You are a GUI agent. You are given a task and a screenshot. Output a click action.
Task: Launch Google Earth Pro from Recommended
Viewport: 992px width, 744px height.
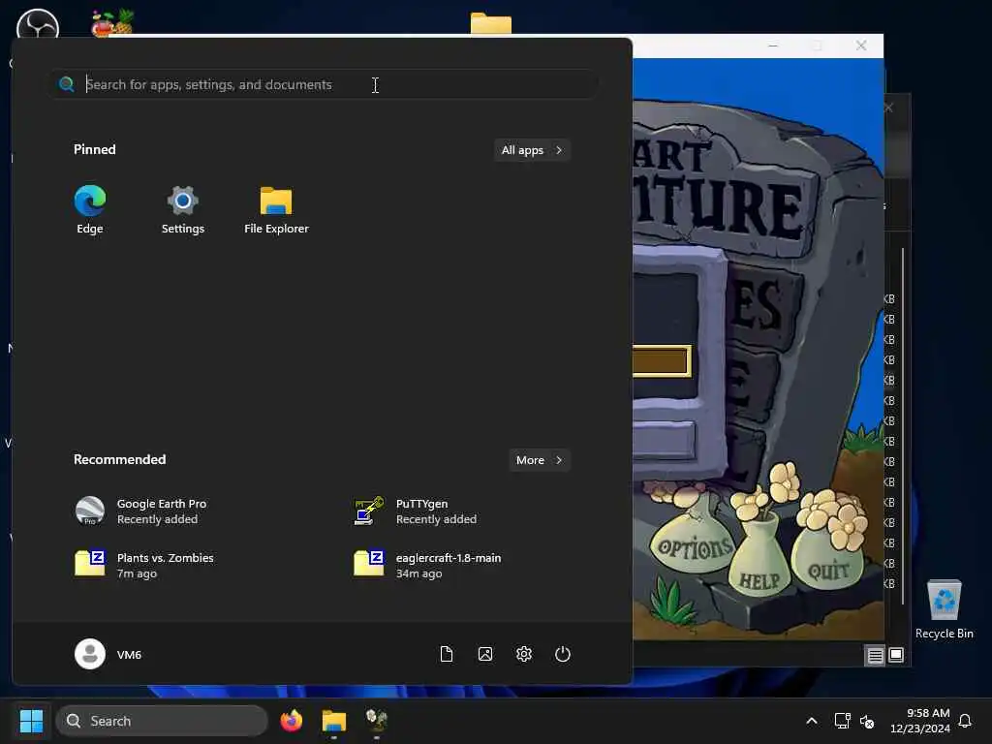[142, 511]
